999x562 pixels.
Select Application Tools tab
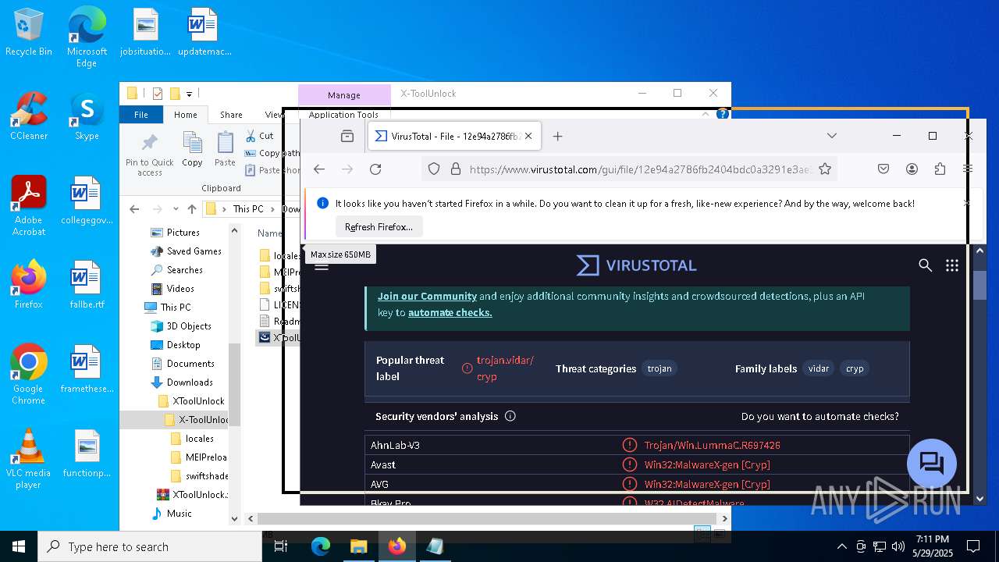[343, 115]
